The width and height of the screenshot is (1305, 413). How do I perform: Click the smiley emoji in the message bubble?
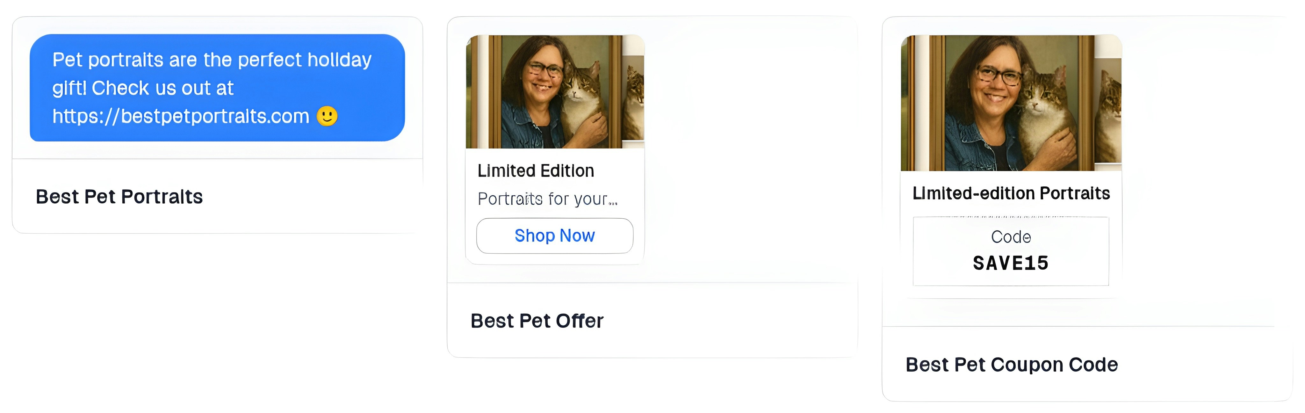pos(327,117)
